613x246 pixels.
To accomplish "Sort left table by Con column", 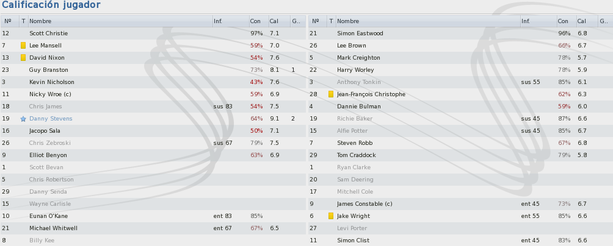I will point(259,21).
